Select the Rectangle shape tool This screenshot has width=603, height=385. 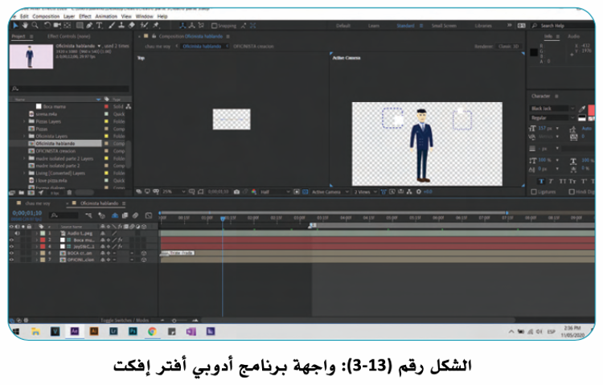point(80,26)
